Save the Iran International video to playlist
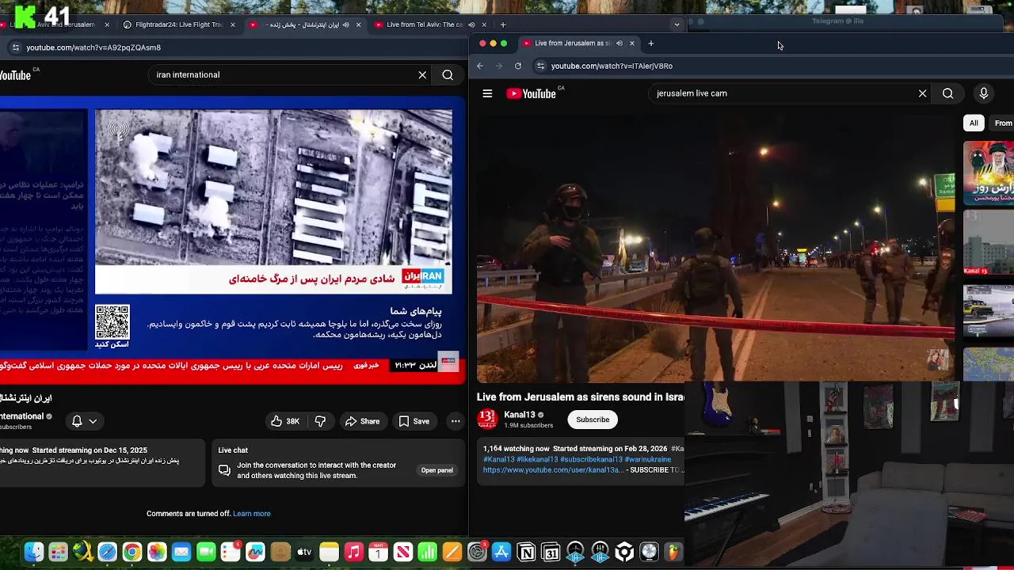1014x570 pixels. click(x=414, y=421)
